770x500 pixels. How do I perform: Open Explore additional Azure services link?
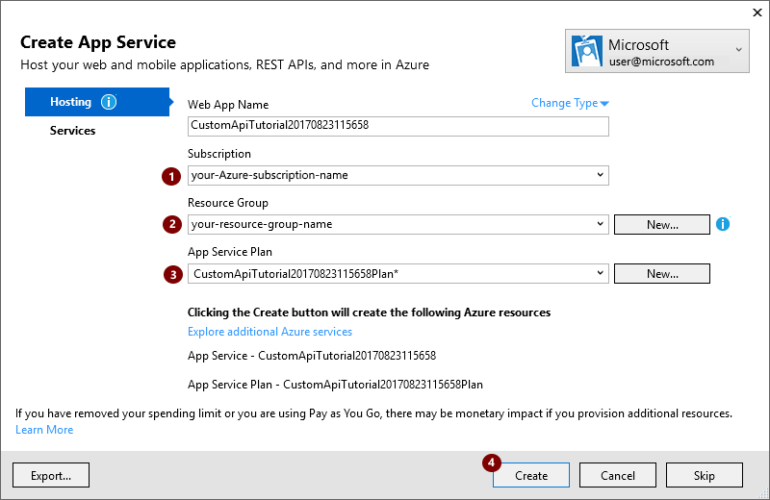point(269,332)
